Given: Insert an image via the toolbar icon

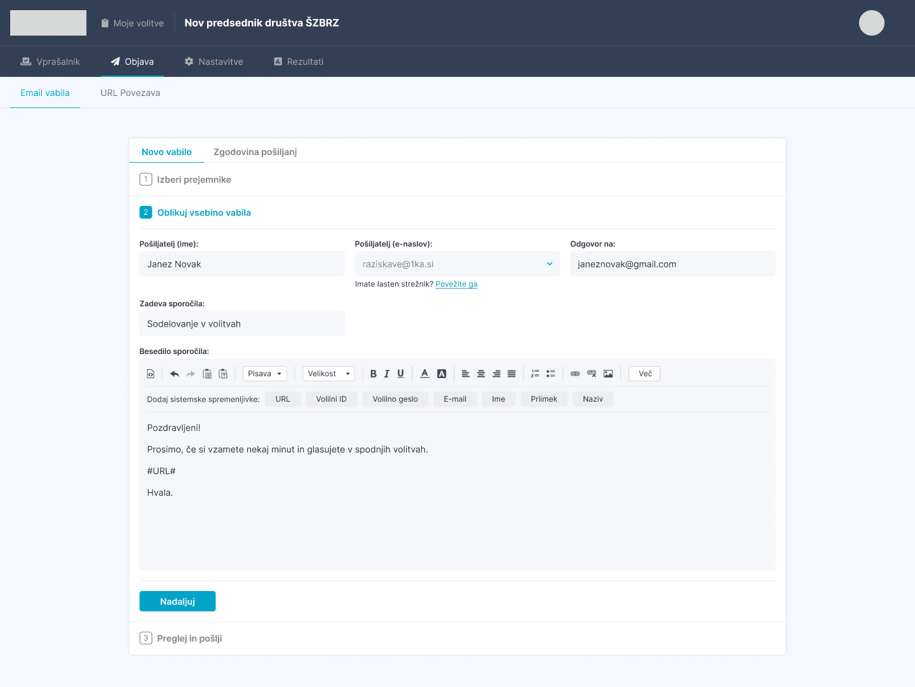Looking at the screenshot, I should pyautogui.click(x=608, y=373).
